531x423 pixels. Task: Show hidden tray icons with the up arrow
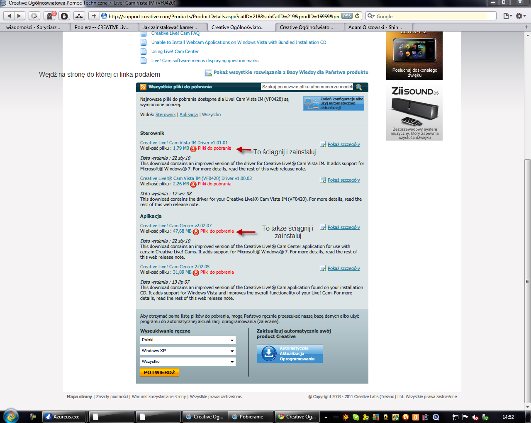click(326, 417)
